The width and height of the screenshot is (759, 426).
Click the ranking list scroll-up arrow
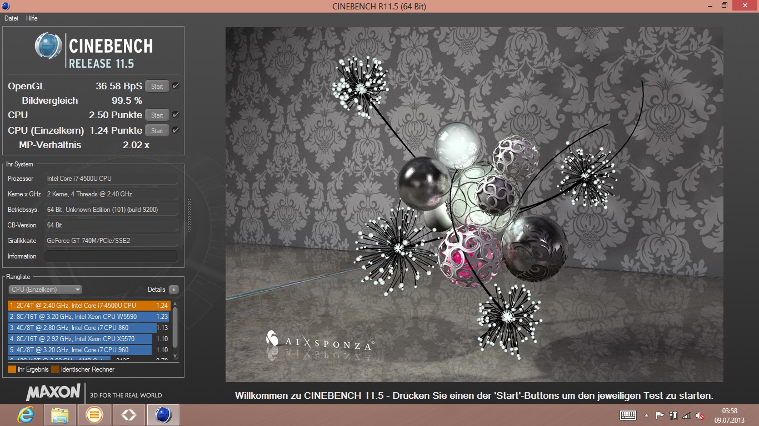tap(176, 303)
